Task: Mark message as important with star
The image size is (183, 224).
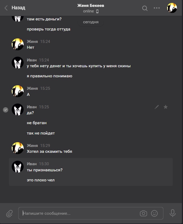Action: tap(166, 107)
